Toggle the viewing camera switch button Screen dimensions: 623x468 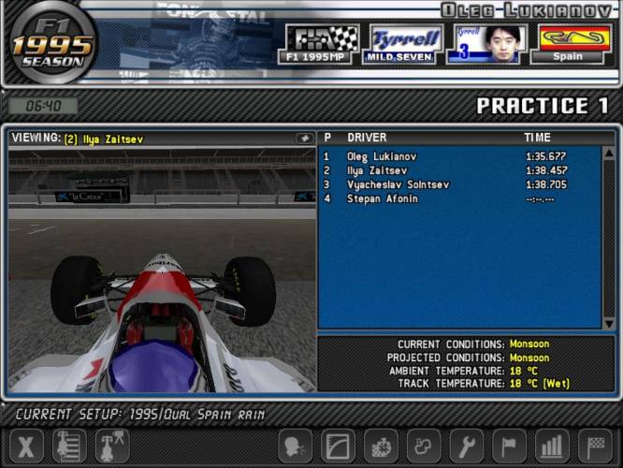tap(304, 139)
